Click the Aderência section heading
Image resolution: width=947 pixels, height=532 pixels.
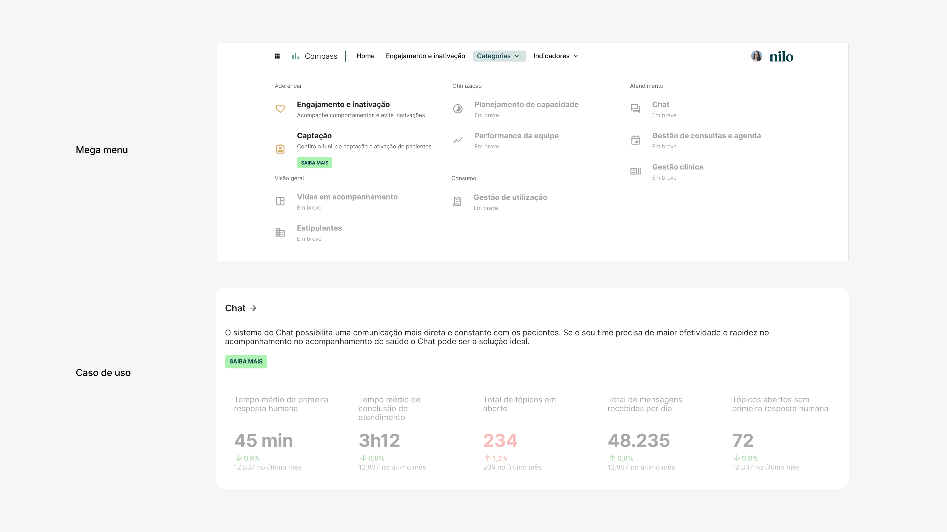pyautogui.click(x=287, y=86)
